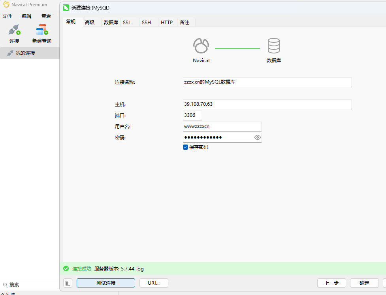Click the green New Connection dialog icon
Viewport: 386px width, 295px height.
point(66,8)
